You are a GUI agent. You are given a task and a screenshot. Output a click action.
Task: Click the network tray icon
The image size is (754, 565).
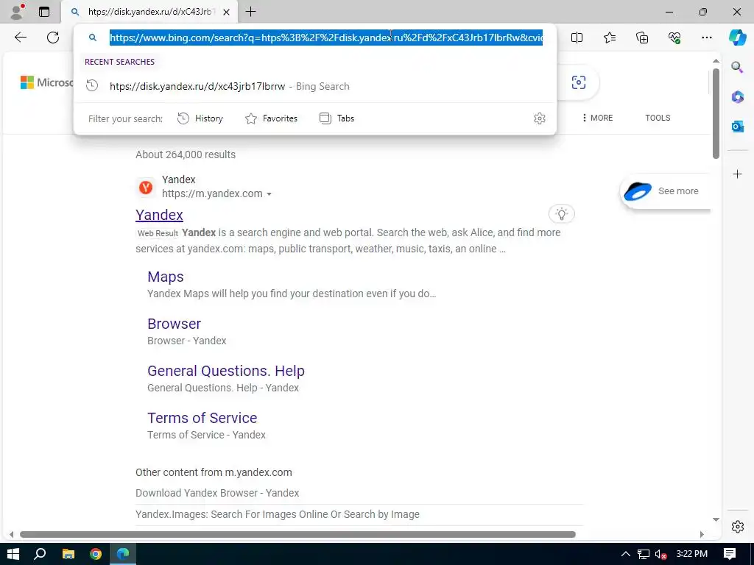coord(644,554)
